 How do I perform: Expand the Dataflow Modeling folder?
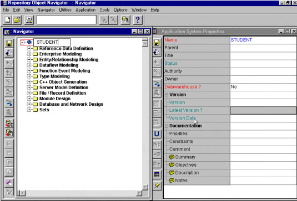(29, 65)
